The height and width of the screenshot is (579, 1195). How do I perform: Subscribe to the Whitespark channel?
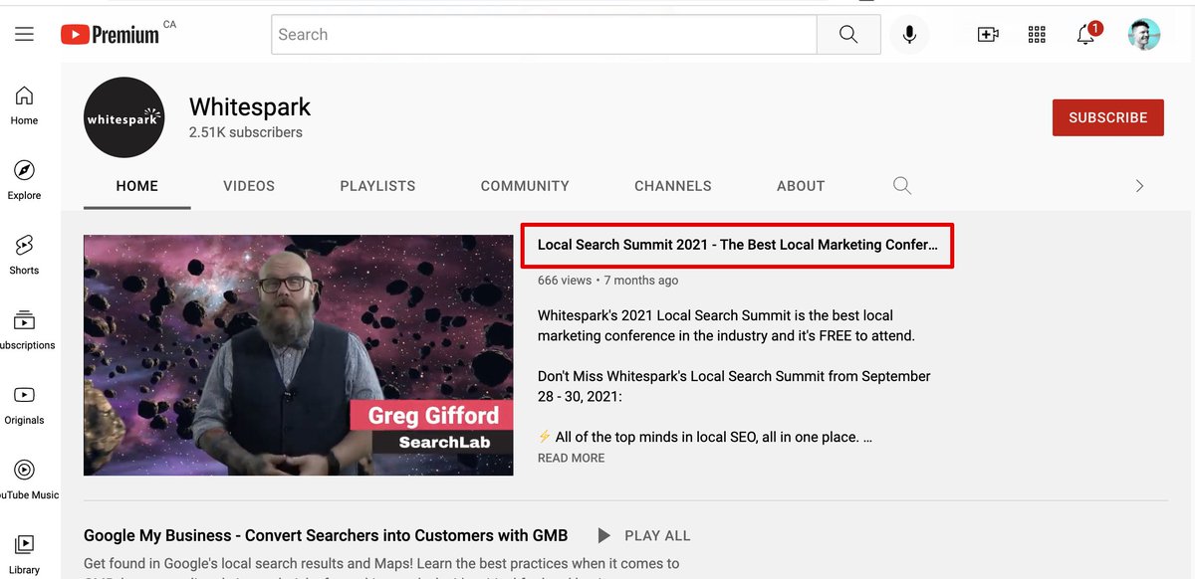(1107, 117)
